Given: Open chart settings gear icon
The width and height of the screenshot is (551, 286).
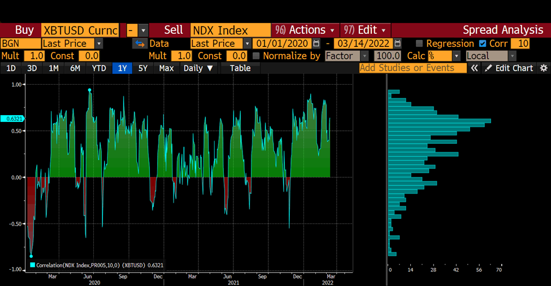Looking at the screenshot, I should point(544,68).
